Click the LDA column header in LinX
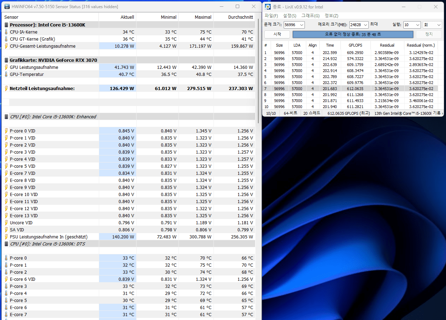 click(297, 45)
